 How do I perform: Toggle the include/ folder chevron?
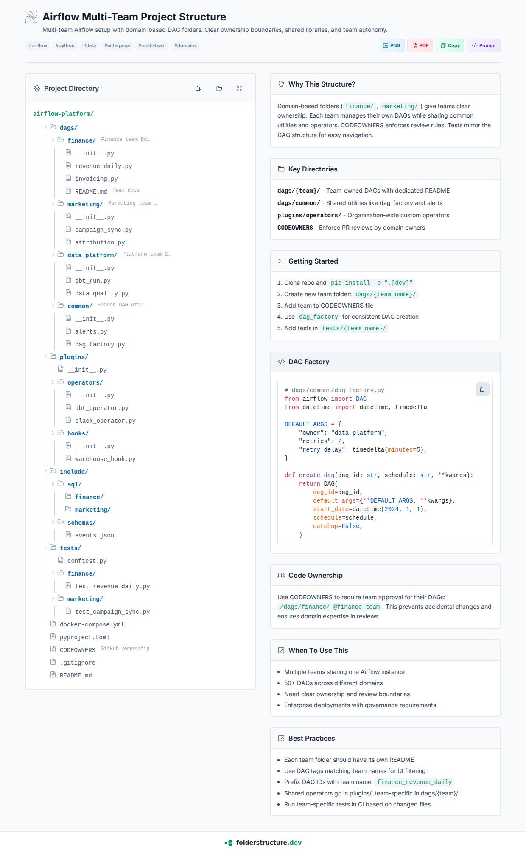tap(45, 471)
